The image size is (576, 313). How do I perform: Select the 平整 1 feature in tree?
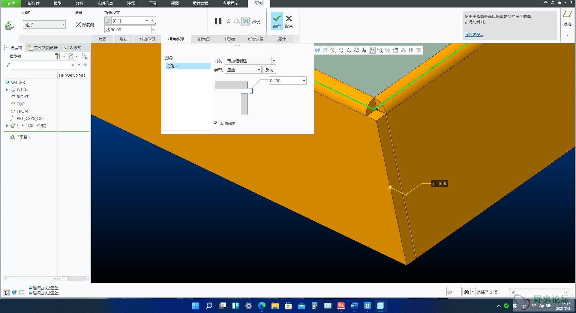20,137
